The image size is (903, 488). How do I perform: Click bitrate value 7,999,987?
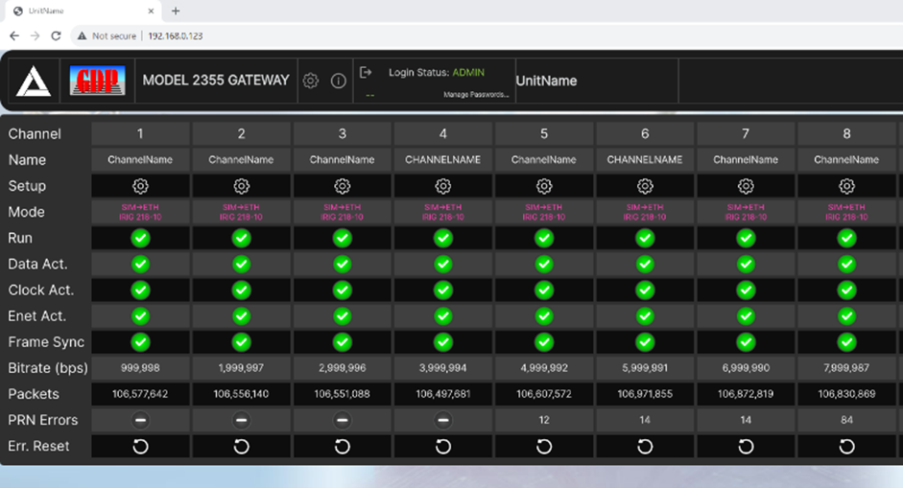coord(846,368)
